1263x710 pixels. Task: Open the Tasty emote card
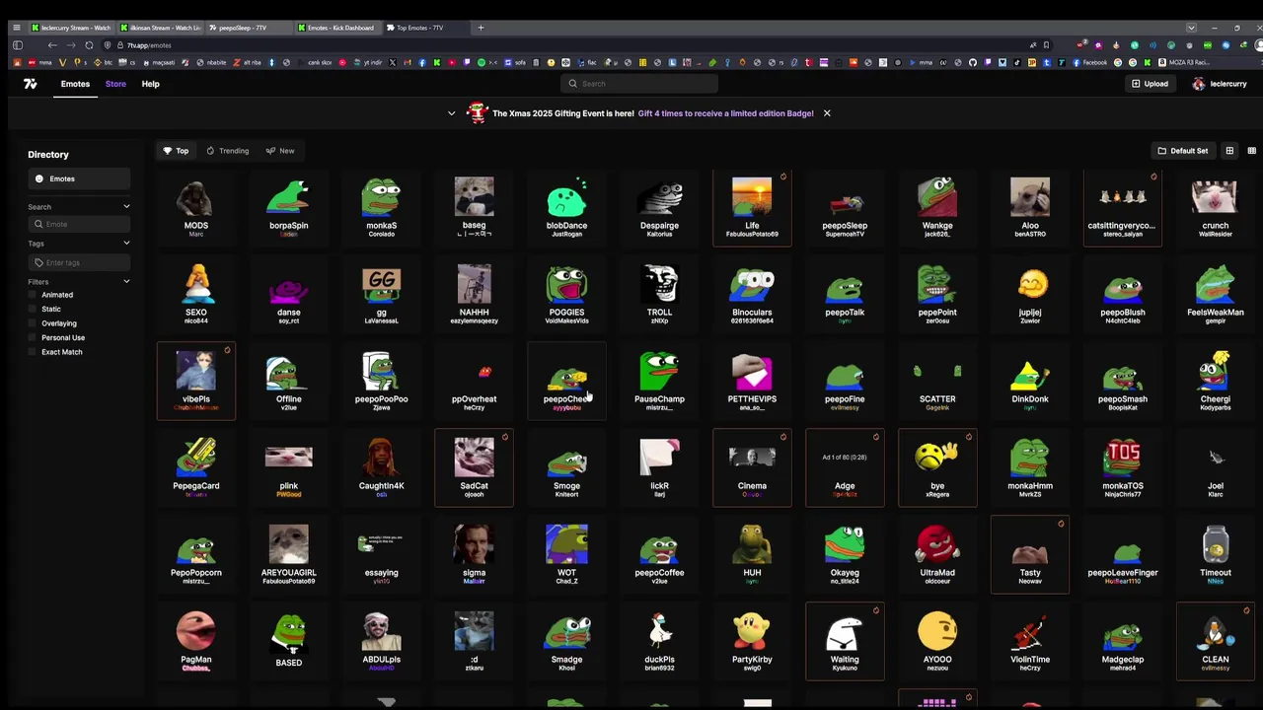1030,554
